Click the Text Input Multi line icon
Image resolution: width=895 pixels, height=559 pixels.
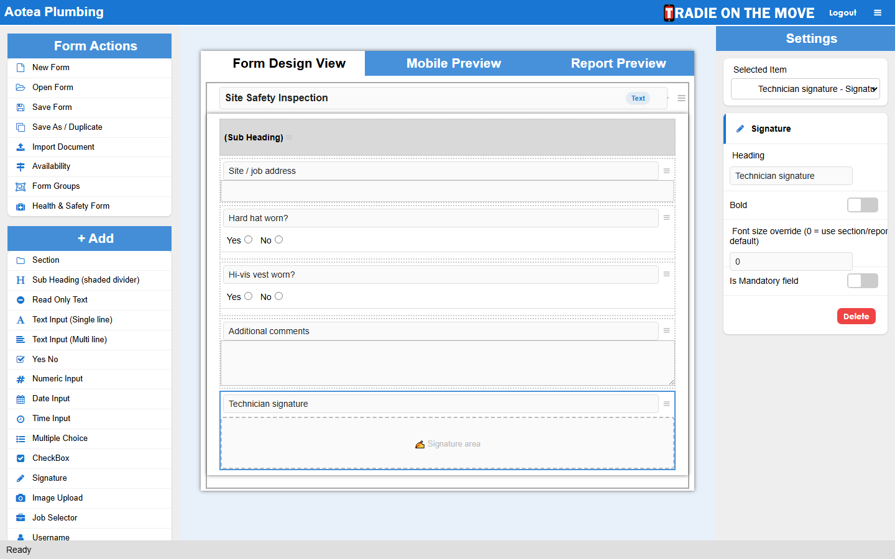pyautogui.click(x=21, y=340)
